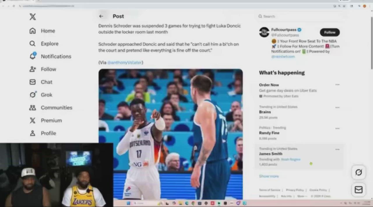Click the back arrow beside Post
The height and width of the screenshot is (207, 373).
[x=101, y=16]
